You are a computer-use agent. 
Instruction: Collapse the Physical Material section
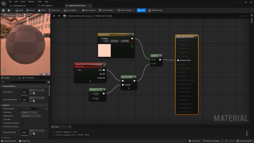(2, 86)
